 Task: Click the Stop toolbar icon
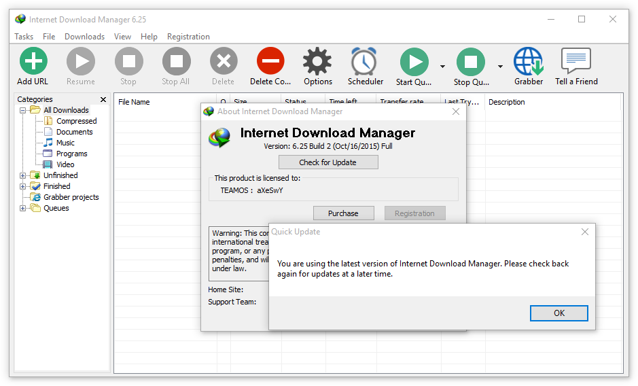pyautogui.click(x=128, y=61)
